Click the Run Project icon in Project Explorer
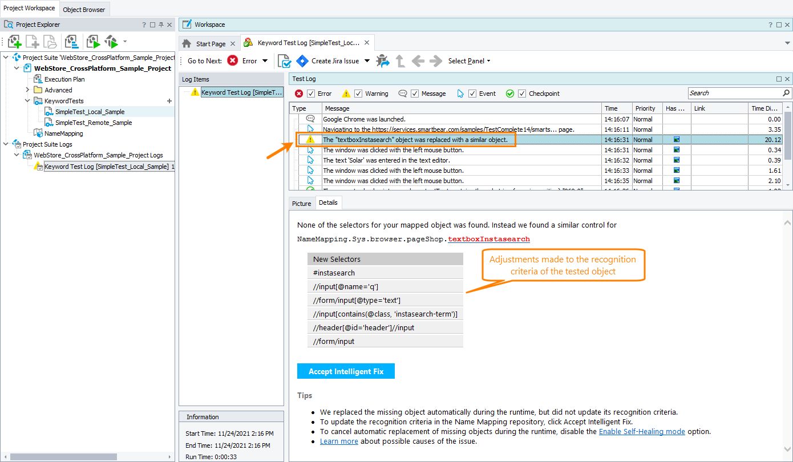The image size is (793, 462). [x=92, y=41]
